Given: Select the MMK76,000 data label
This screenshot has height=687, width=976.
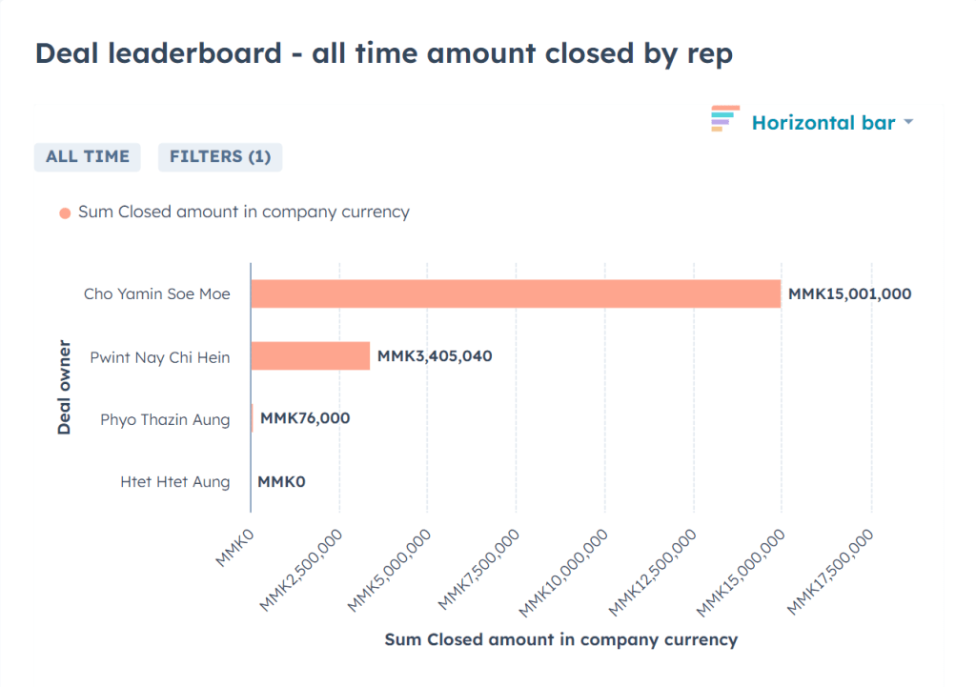Looking at the screenshot, I should [305, 418].
